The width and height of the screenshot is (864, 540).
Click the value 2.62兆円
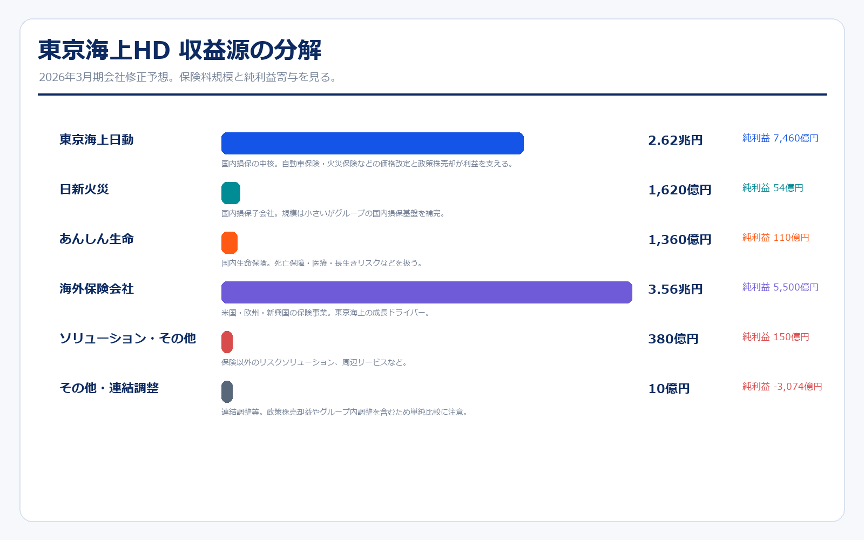pyautogui.click(x=676, y=140)
